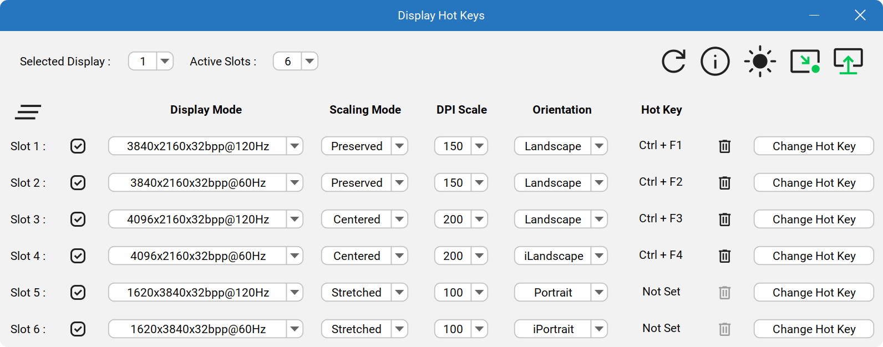Open the Portrait orientation dropdown in Slot 5
Image resolution: width=883 pixels, height=347 pixels.
click(x=561, y=293)
